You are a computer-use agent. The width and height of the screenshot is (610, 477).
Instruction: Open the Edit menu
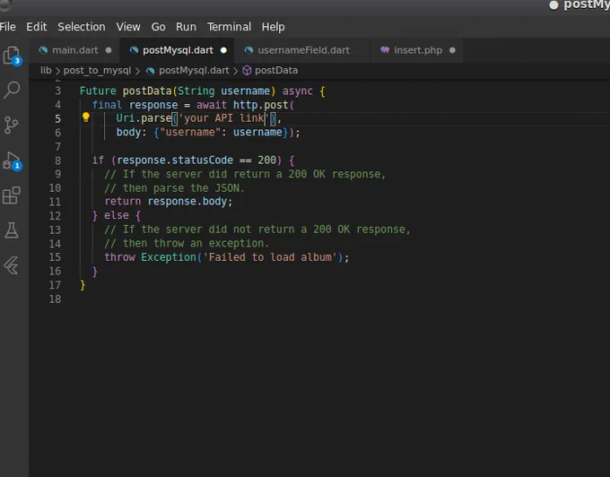pyautogui.click(x=37, y=27)
